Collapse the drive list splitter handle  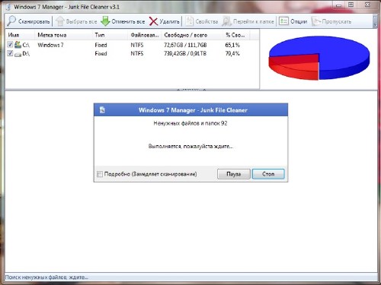click(191, 90)
